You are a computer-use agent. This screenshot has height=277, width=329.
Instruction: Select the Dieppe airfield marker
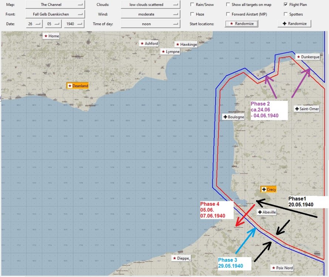181,258
